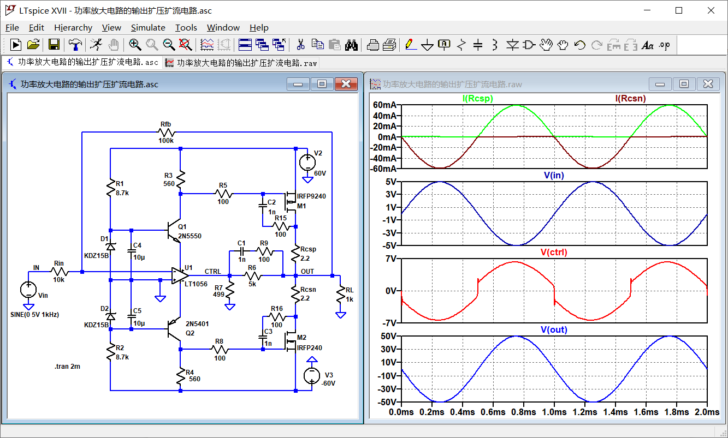The height and width of the screenshot is (438, 728).
Task: Click the Cut scissors icon
Action: [x=300, y=45]
